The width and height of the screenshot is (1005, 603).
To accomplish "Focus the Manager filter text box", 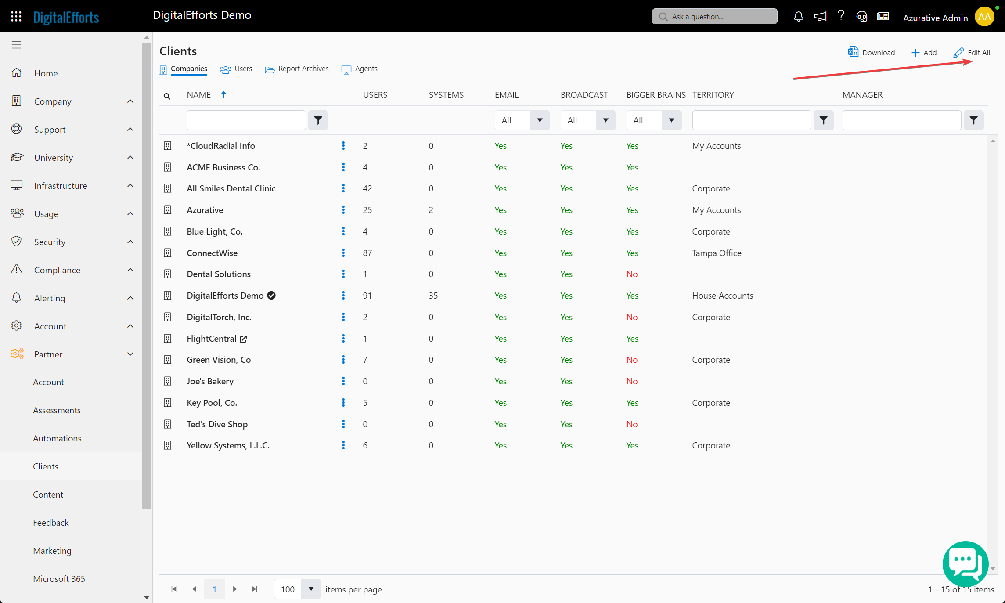I will pos(901,120).
